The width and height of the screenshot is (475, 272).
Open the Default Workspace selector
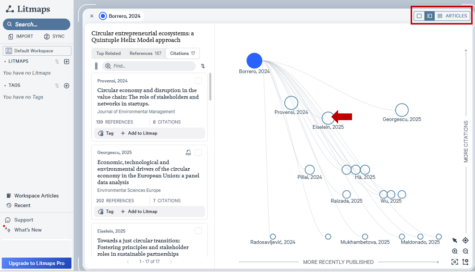point(37,51)
